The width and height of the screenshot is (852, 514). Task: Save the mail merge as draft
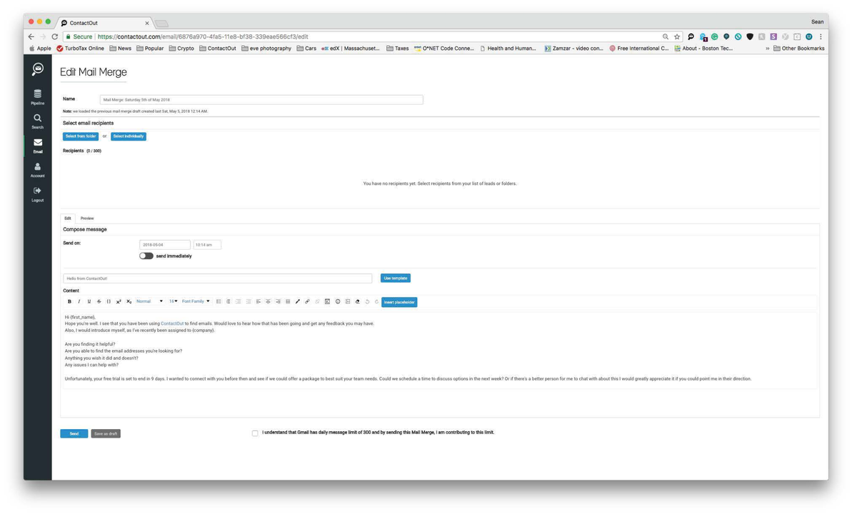(105, 433)
